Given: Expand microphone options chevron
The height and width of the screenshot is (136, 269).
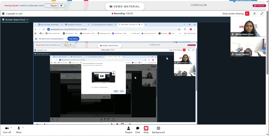Looking at the screenshot, I should click(23, 127).
